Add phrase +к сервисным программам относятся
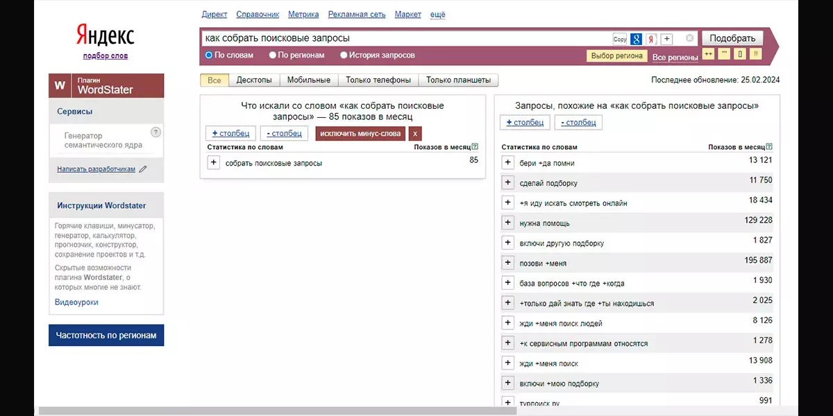Viewport: 833px width, 416px height. pos(508,343)
